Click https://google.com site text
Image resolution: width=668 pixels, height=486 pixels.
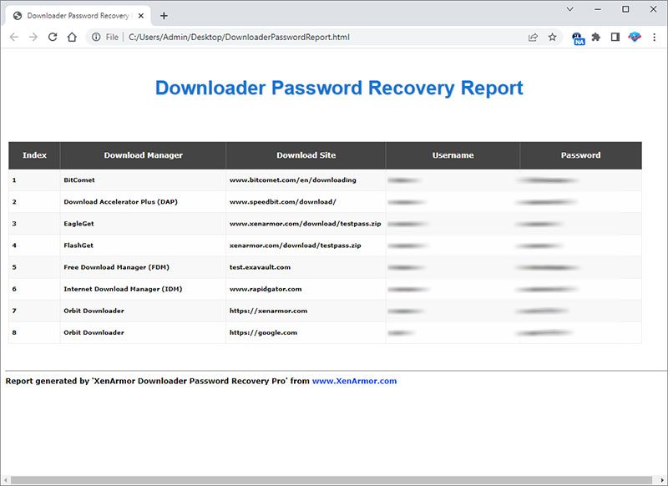(x=263, y=332)
